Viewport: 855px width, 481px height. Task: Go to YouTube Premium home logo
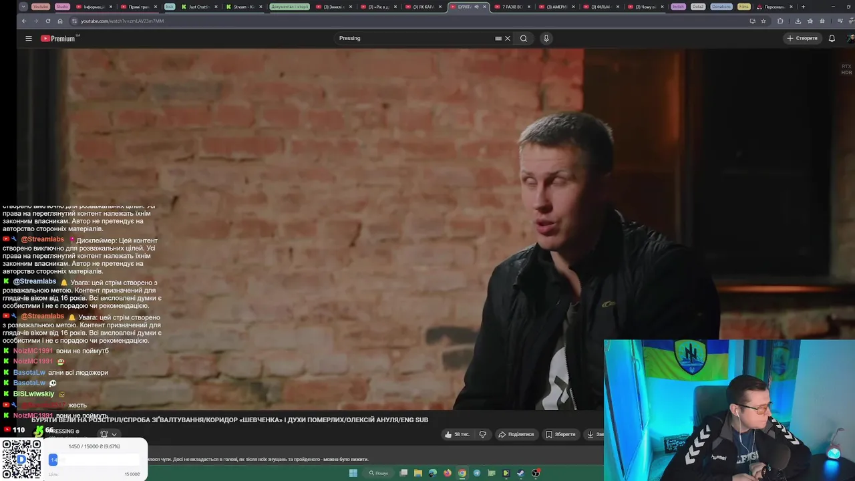coord(59,38)
